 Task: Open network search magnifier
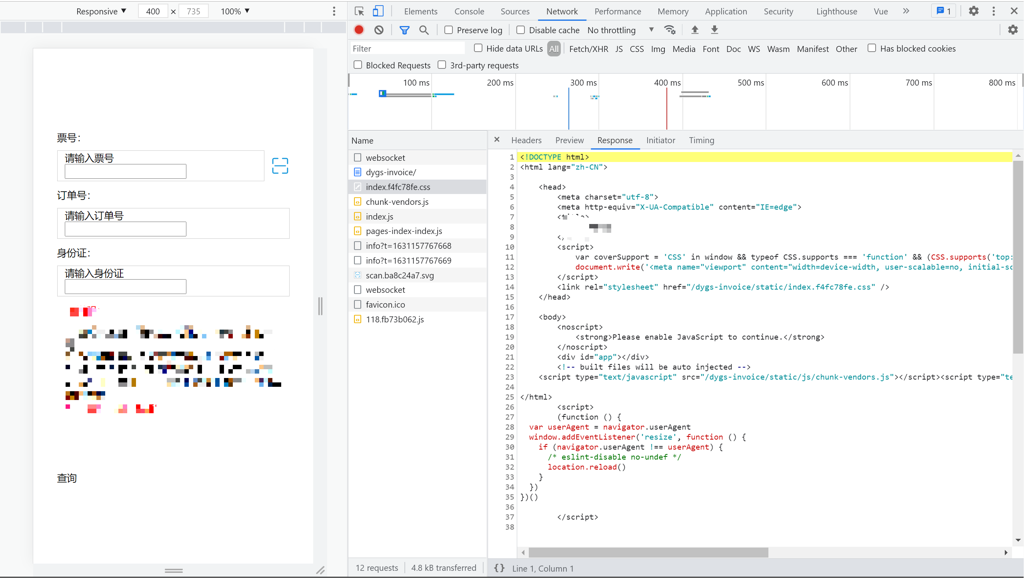click(424, 30)
